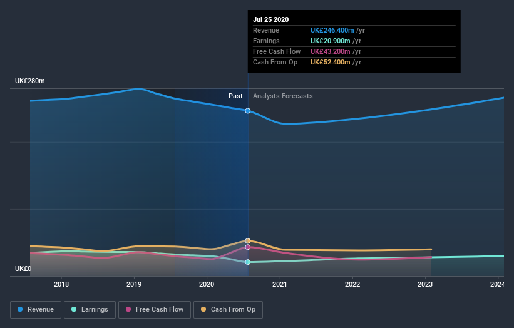Click the Cash From Op marker dot
This screenshot has height=328, width=514.
point(248,241)
